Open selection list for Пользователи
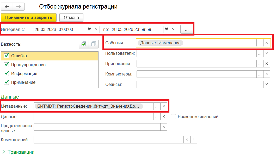276x159 pixels. (260, 53)
